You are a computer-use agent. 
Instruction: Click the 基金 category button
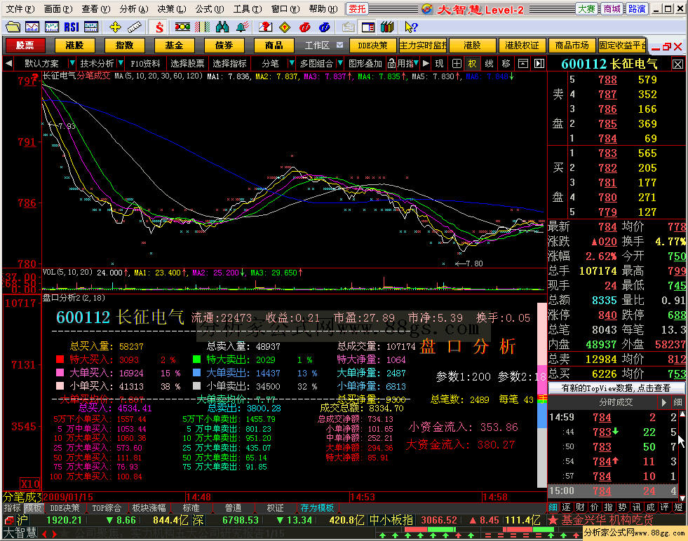click(174, 45)
